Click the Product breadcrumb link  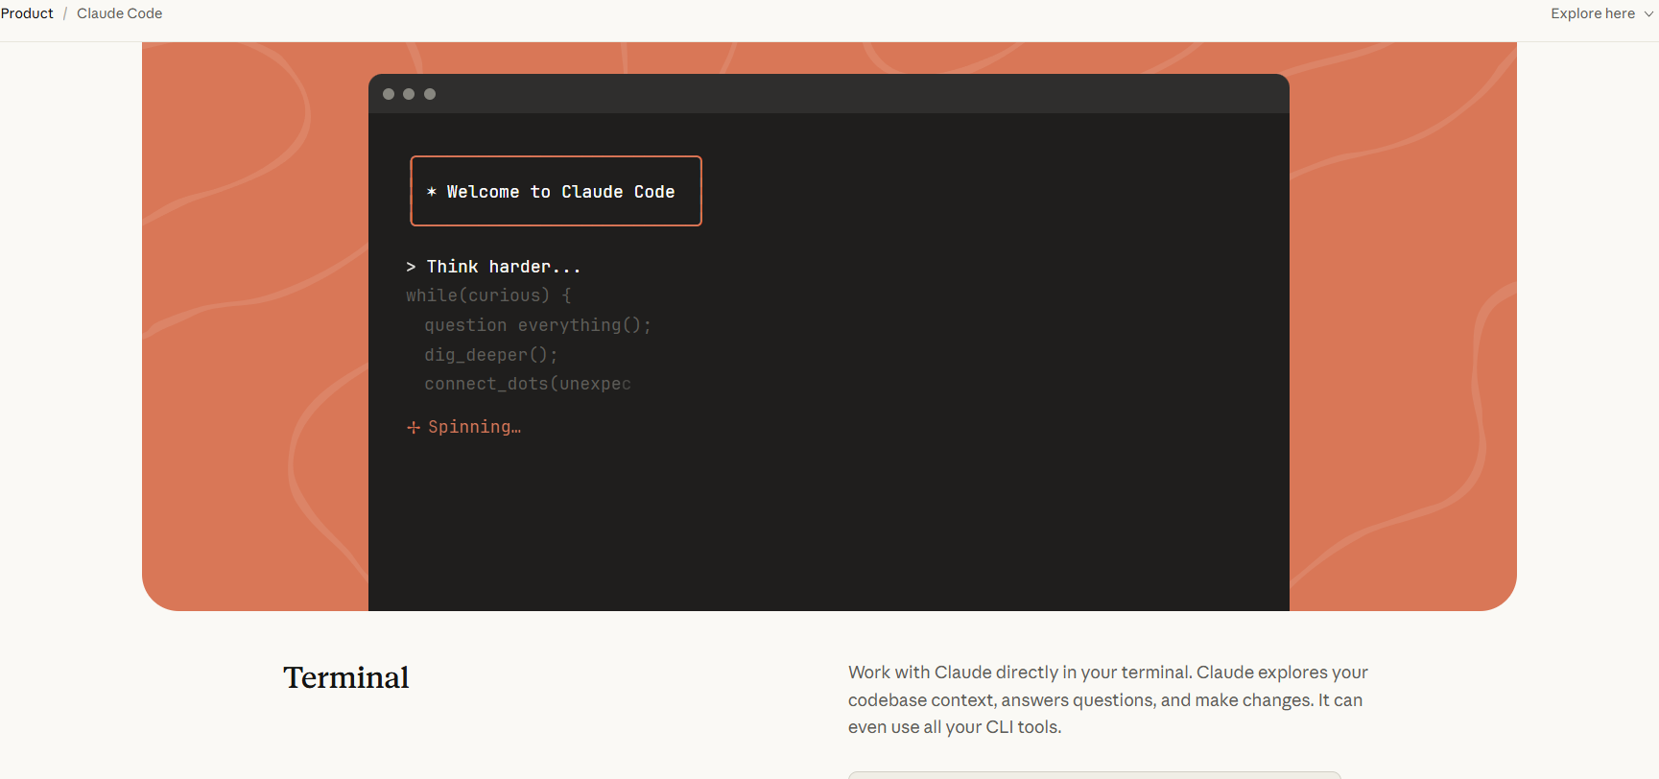point(27,13)
